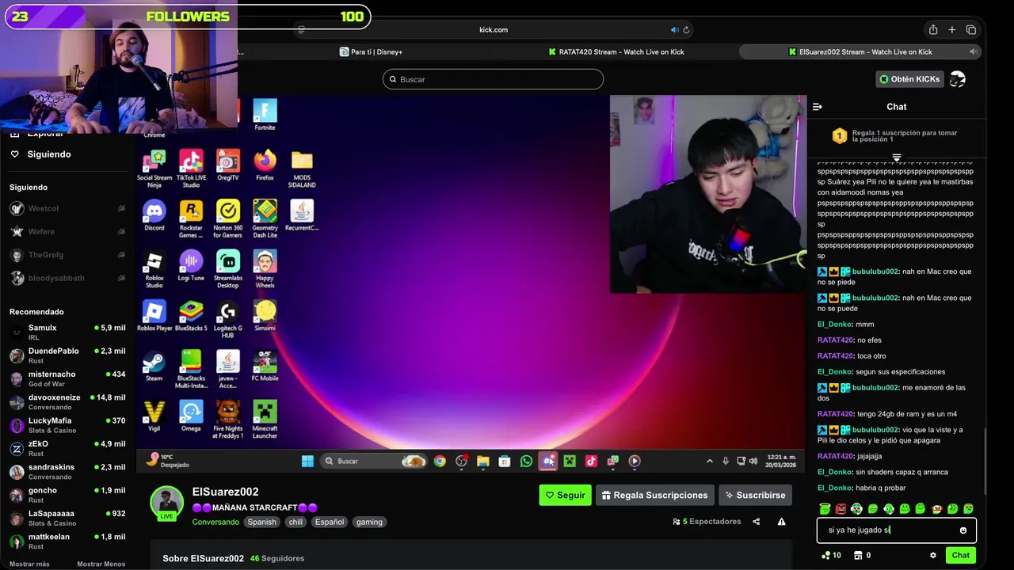
Task: Click the Steam icon on streamed desktop
Action: 154,366
